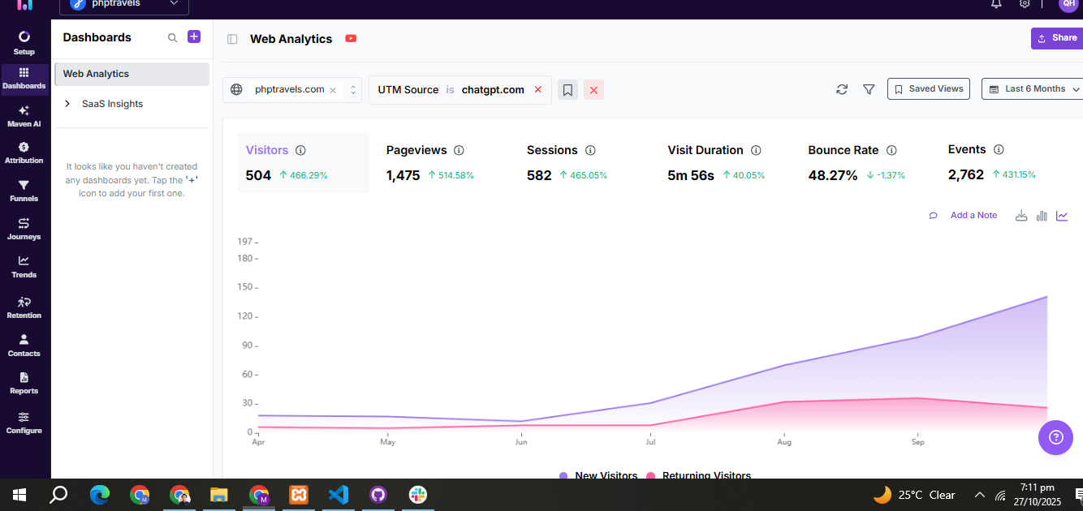Expand the SaaS Insights tree item
Image resolution: width=1083 pixels, height=511 pixels.
(x=67, y=104)
